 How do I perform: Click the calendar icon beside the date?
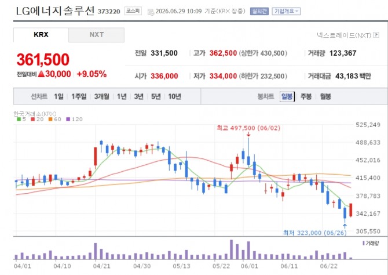[151, 12]
